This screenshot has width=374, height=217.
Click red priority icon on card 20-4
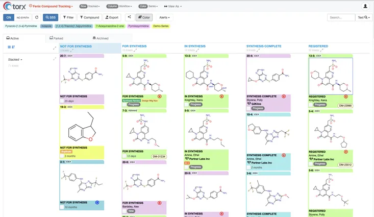284,97
